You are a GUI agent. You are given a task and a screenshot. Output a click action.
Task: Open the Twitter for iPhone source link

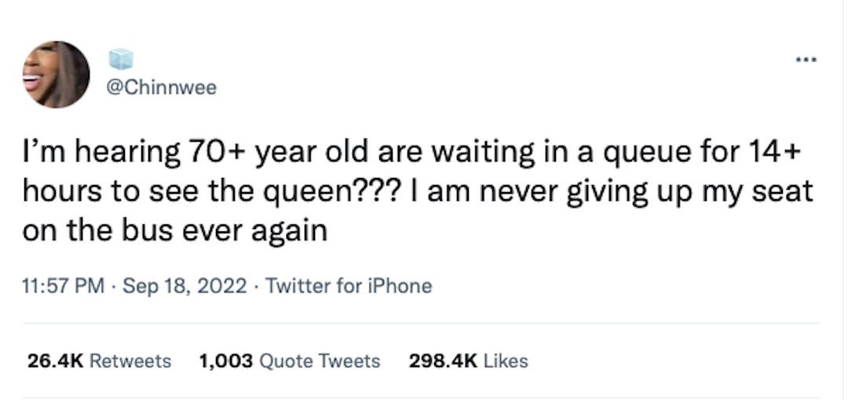click(x=349, y=286)
